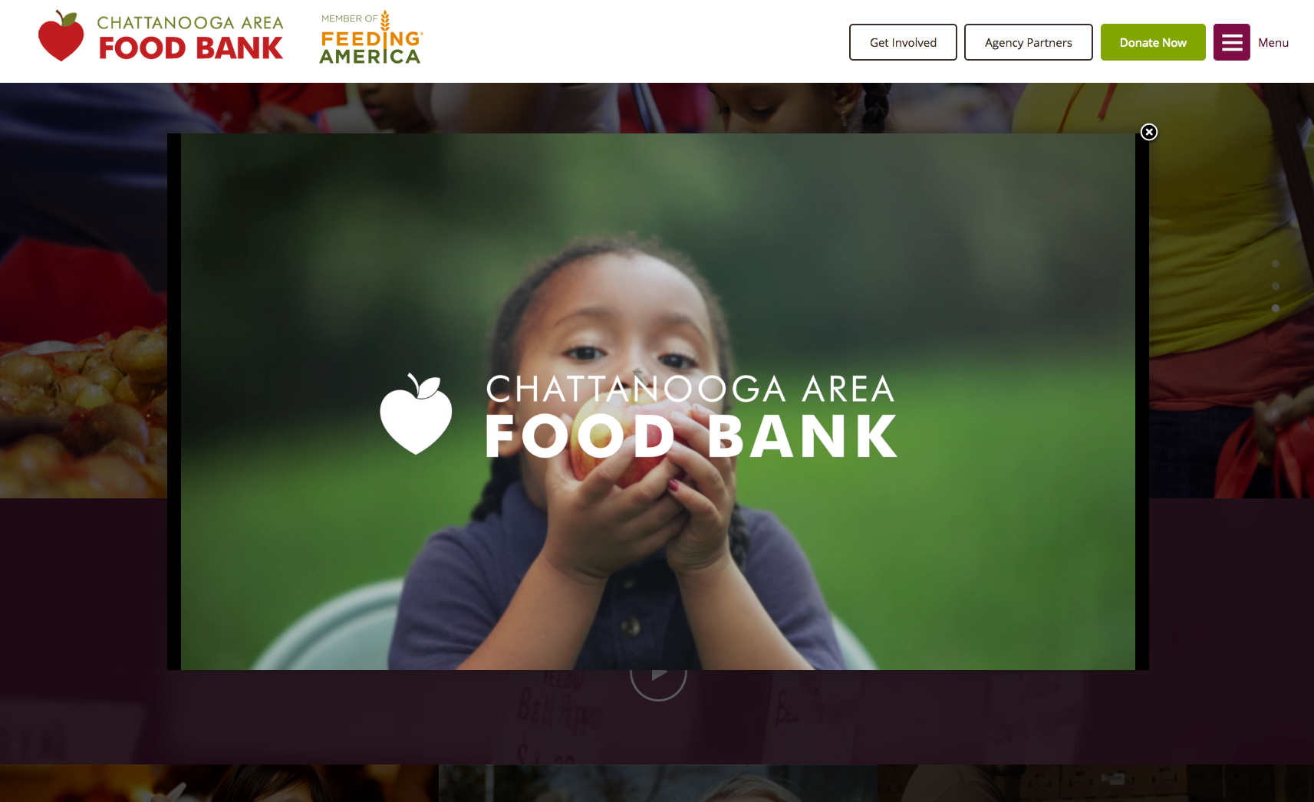The height and width of the screenshot is (802, 1314).
Task: Open the bottom-center photo tile
Action: coord(657,783)
